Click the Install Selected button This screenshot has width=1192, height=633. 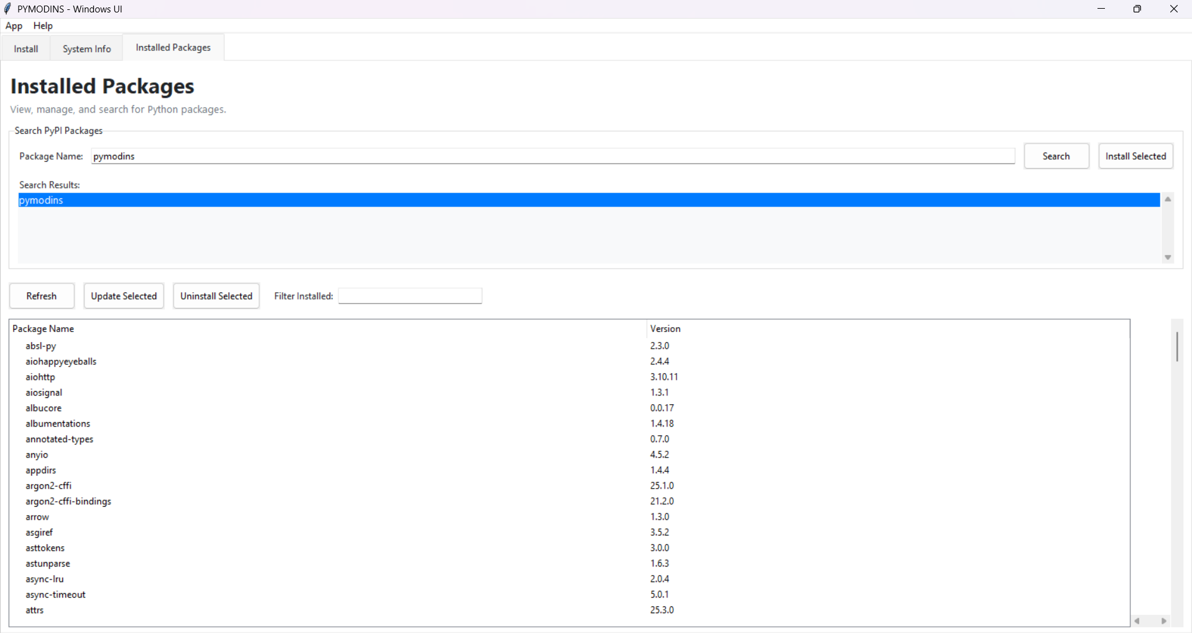coord(1136,156)
